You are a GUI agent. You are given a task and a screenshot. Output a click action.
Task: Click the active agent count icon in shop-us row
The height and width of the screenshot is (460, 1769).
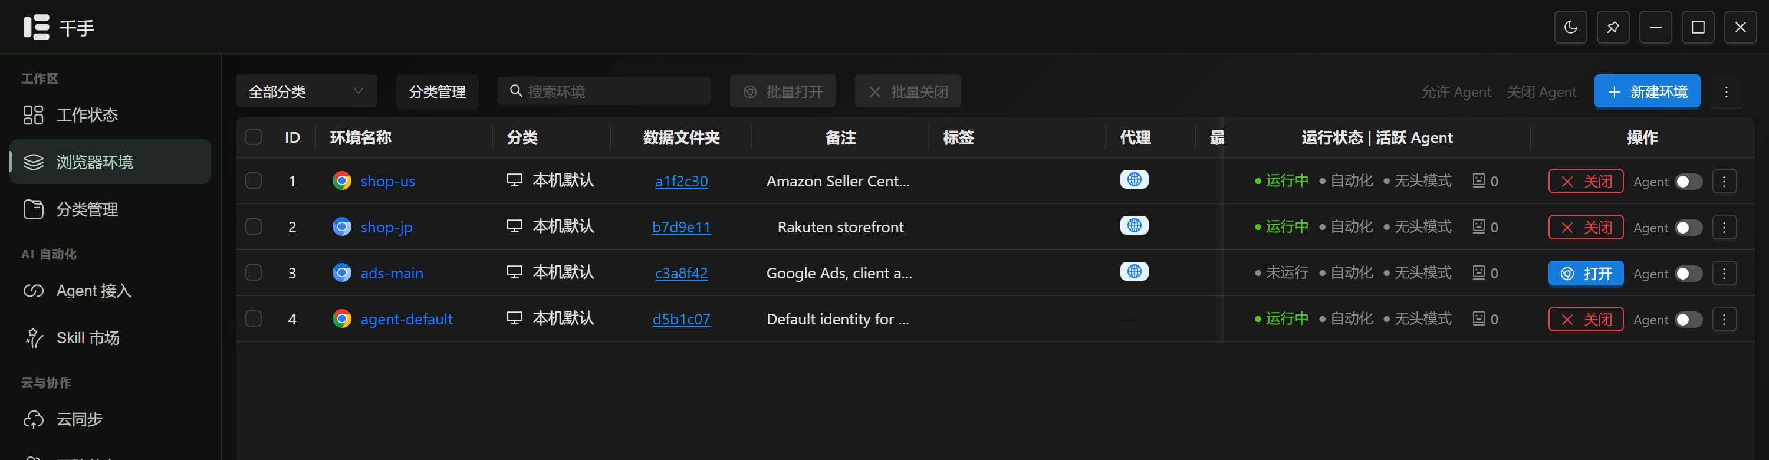click(x=1479, y=180)
